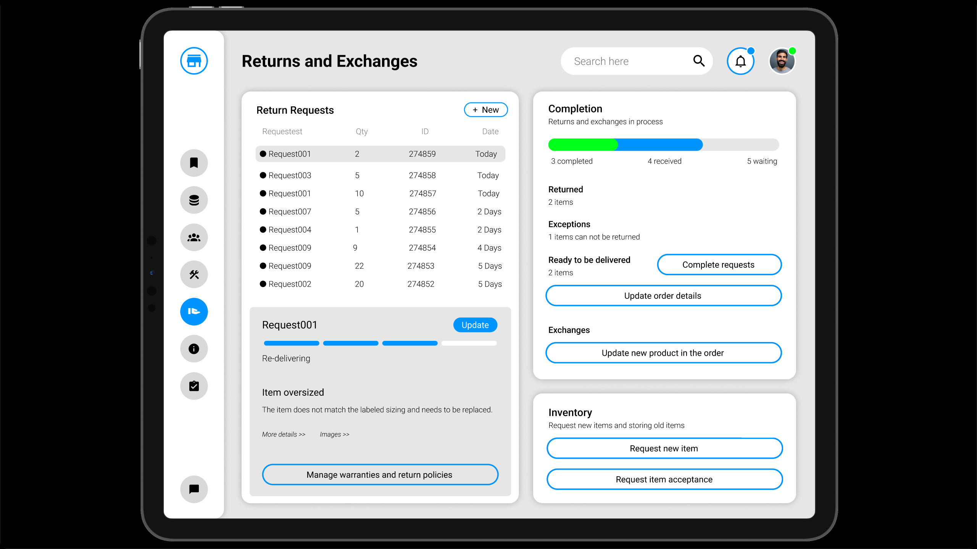
Task: Open the tools panel (wrench and hammer icon)
Action: [193, 274]
